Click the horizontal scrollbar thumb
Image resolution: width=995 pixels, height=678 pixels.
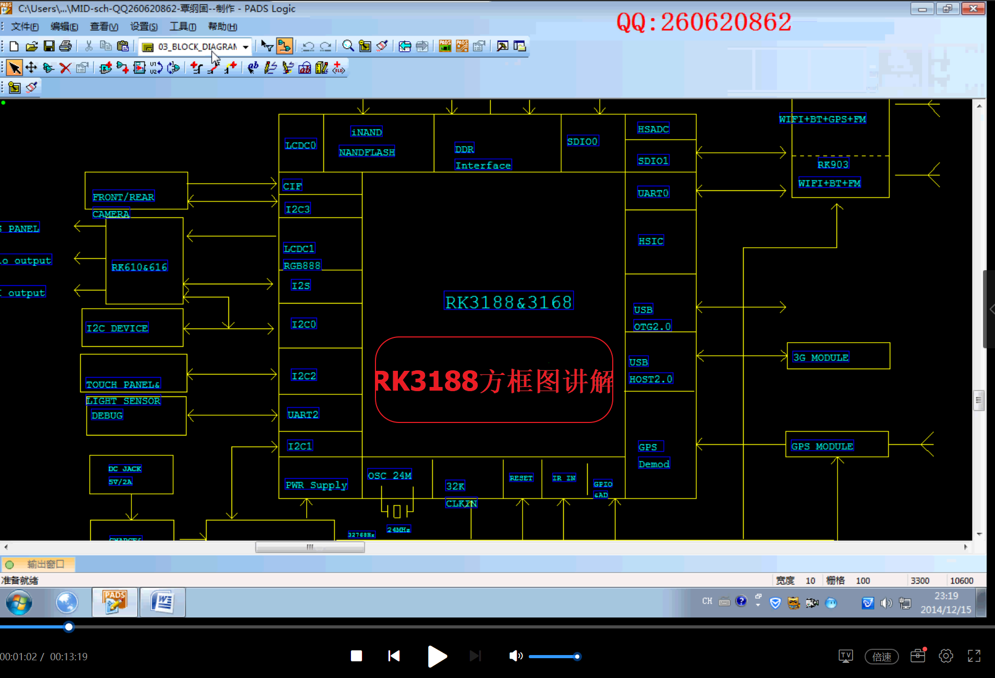pos(310,547)
